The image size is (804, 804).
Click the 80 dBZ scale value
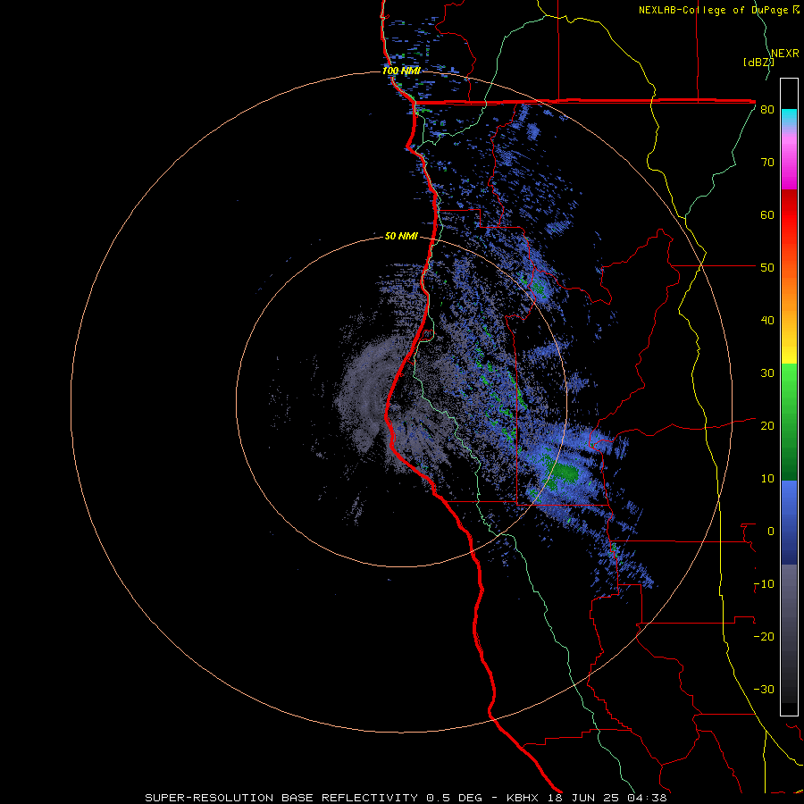tap(767, 110)
